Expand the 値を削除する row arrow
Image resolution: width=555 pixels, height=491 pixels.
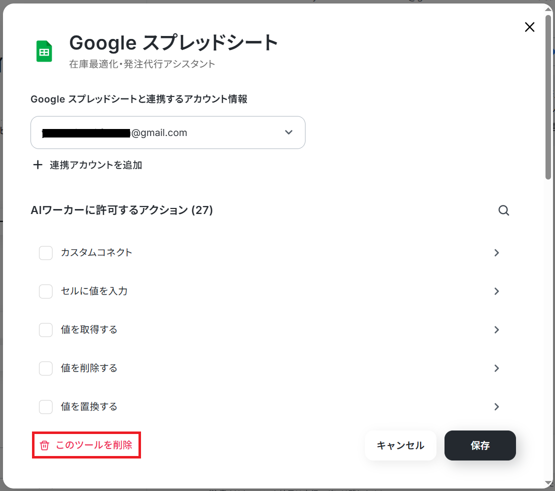(x=496, y=368)
